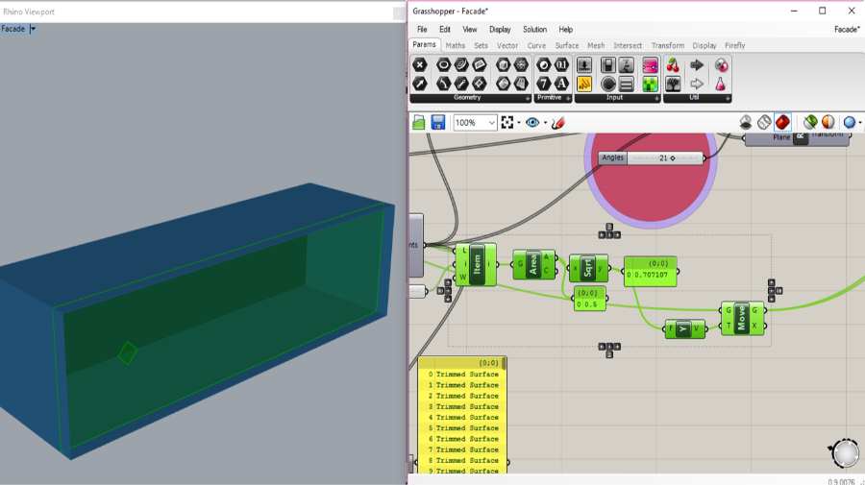The height and width of the screenshot is (485, 865).
Task: Select the Move component on canvas
Action: point(741,318)
